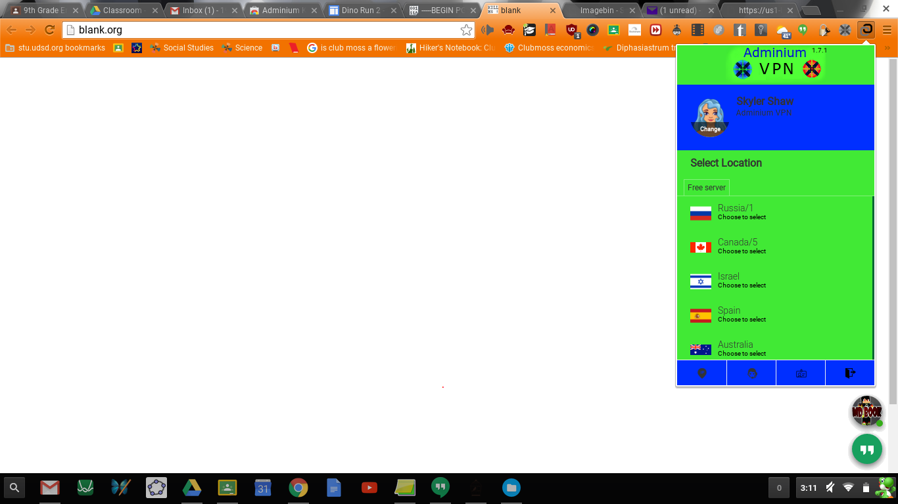The height and width of the screenshot is (504, 898).
Task: Open the Social Studies bookmark folder
Action: (181, 48)
